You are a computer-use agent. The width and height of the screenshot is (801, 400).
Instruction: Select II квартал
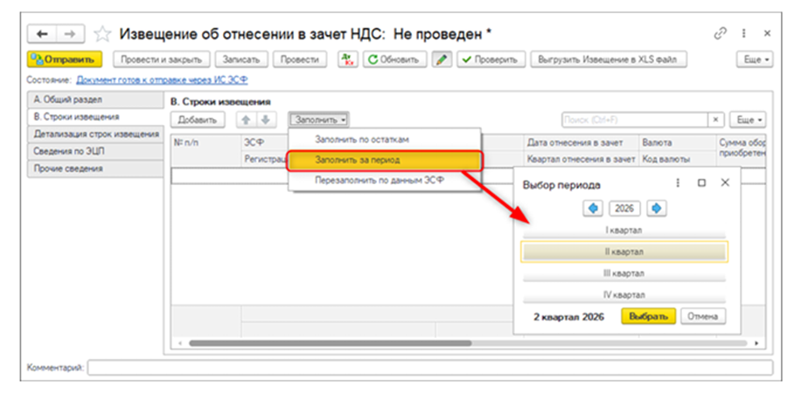pyautogui.click(x=623, y=252)
